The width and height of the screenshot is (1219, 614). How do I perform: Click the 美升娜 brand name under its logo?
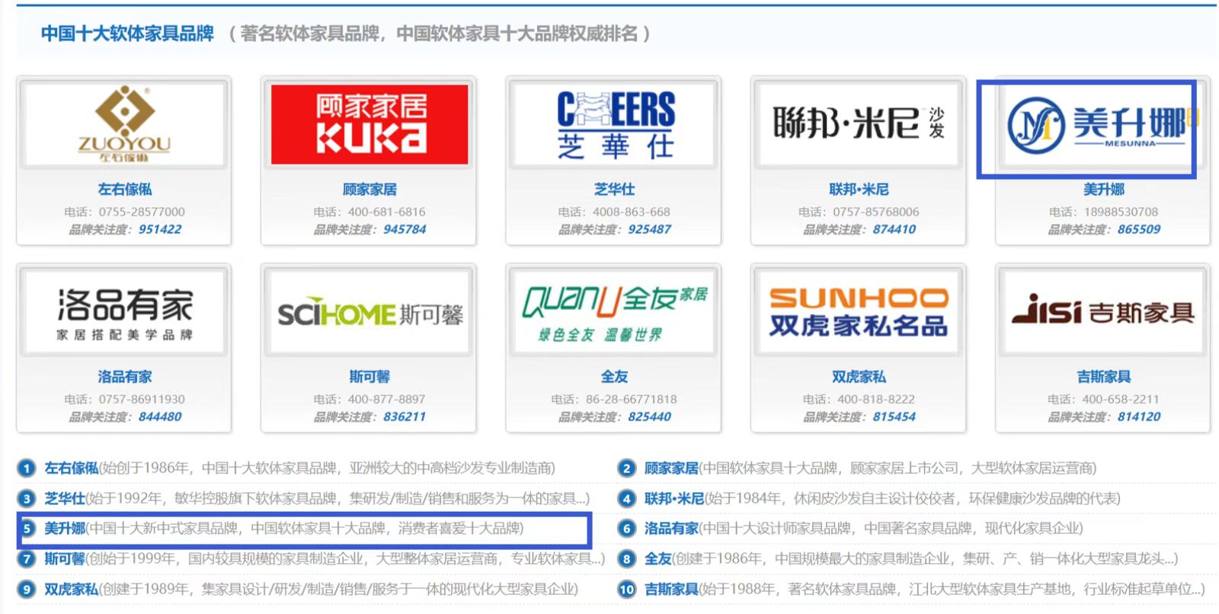pos(1104,189)
